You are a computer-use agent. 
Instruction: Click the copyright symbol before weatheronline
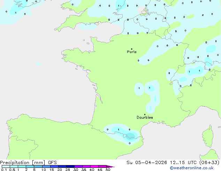[x=172, y=168]
